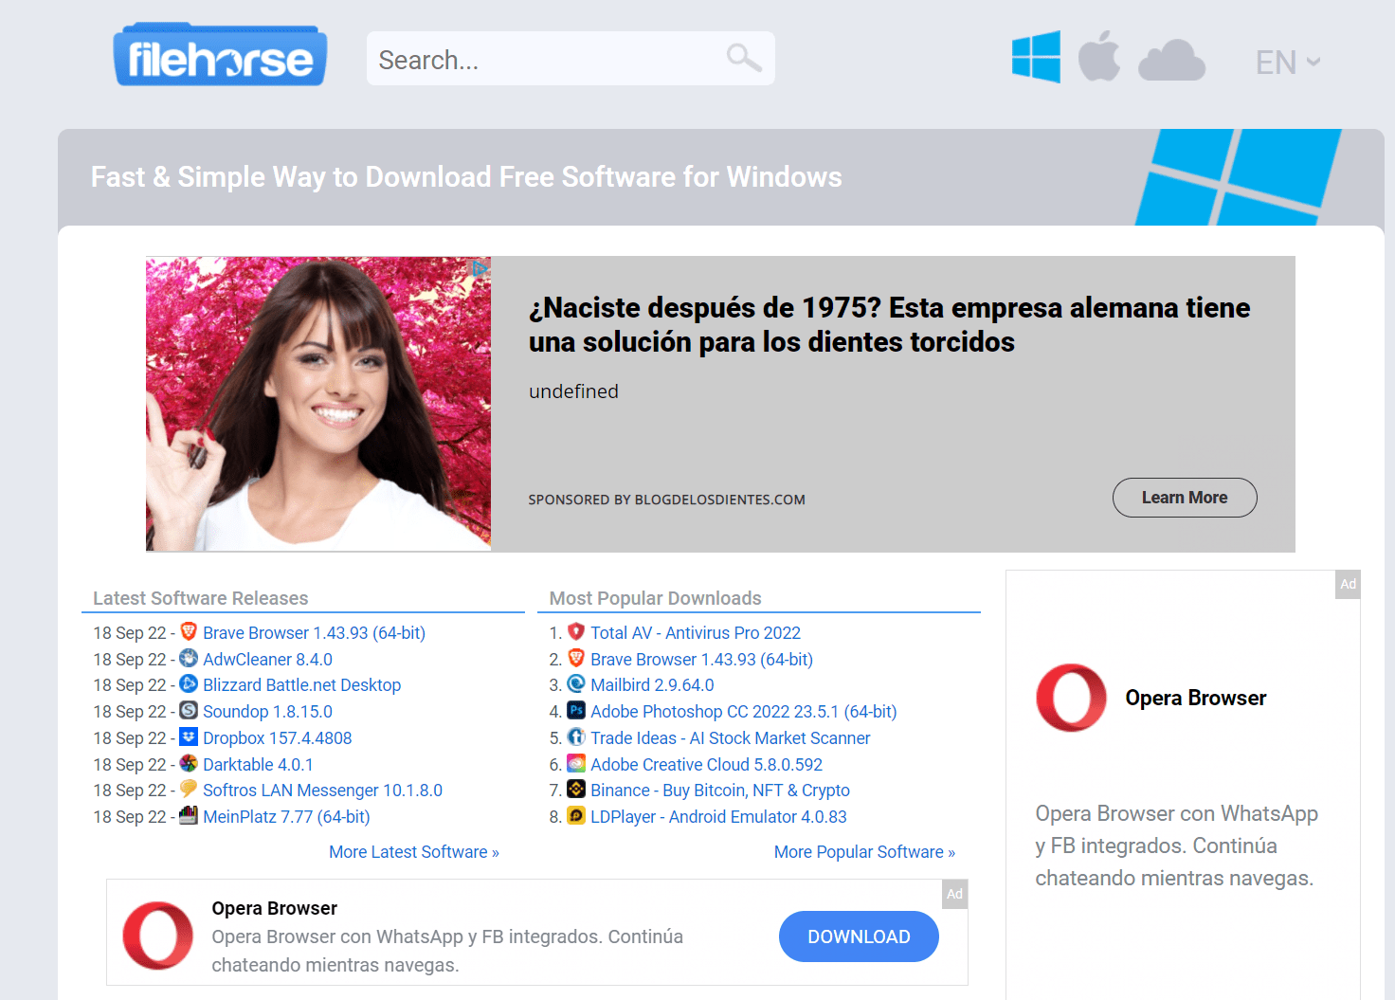Open Adobe Photoshop CC 2022 link

click(743, 712)
